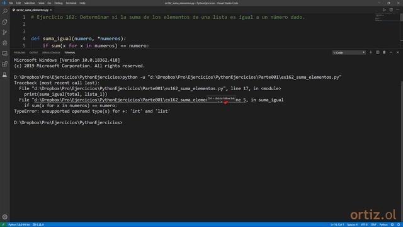Open the Remote Explorer view
Viewport: 403px width, 227px height.
point(4,54)
